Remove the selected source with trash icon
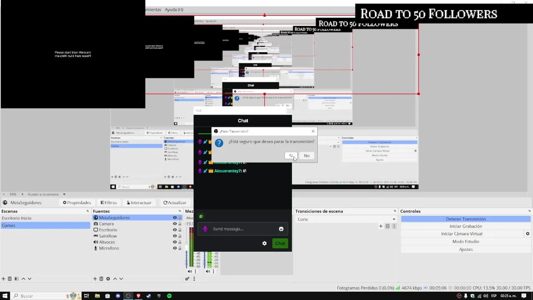Screen dimensions: 533x300 pos(101,279)
